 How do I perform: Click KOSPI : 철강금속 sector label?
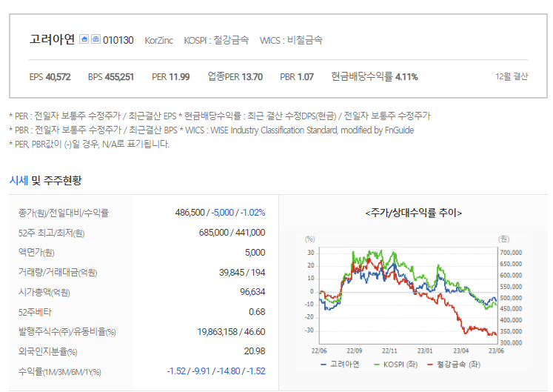coord(216,40)
